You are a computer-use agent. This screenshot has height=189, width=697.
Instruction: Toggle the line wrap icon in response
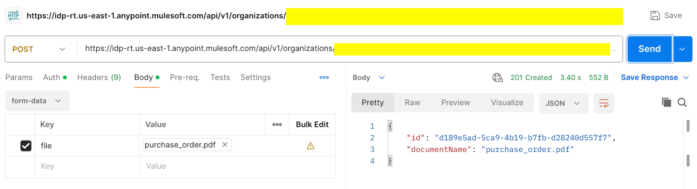coord(604,103)
